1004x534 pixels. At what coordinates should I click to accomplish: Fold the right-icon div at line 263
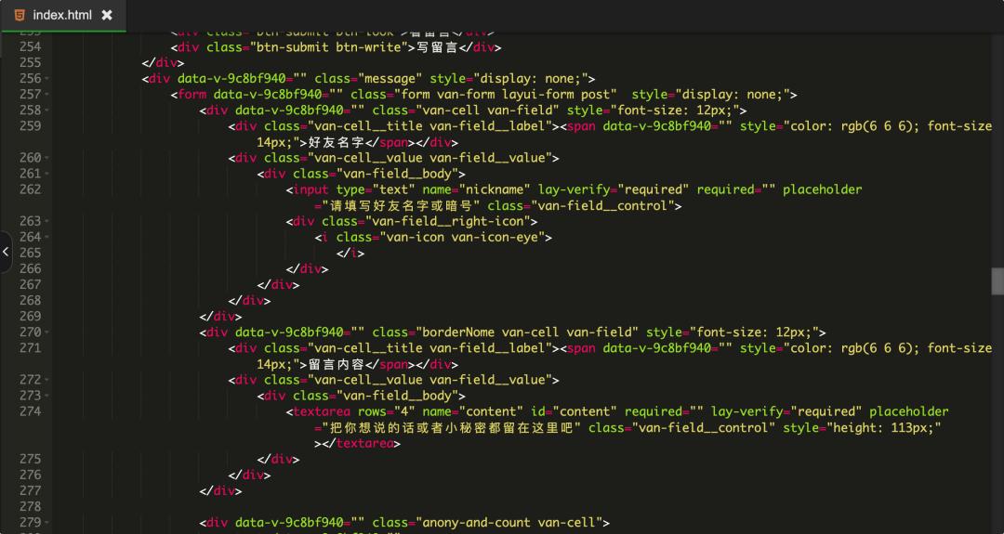[47, 221]
